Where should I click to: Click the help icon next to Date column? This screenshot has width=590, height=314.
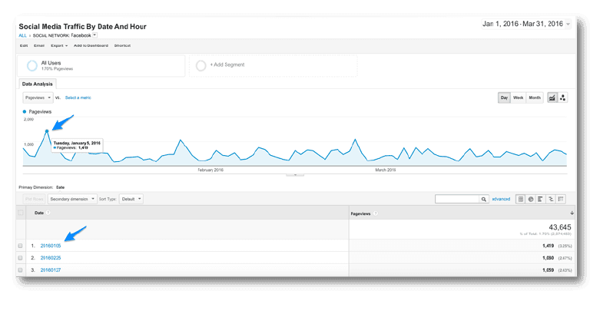click(x=48, y=213)
